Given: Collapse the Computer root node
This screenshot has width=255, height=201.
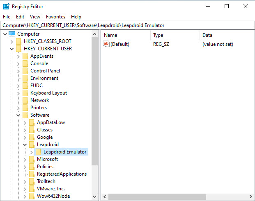Looking at the screenshot, I should pyautogui.click(x=5, y=34).
